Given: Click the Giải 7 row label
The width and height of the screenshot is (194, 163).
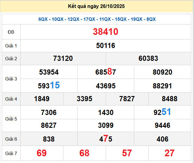Looking at the screenshot, I should [11, 153].
